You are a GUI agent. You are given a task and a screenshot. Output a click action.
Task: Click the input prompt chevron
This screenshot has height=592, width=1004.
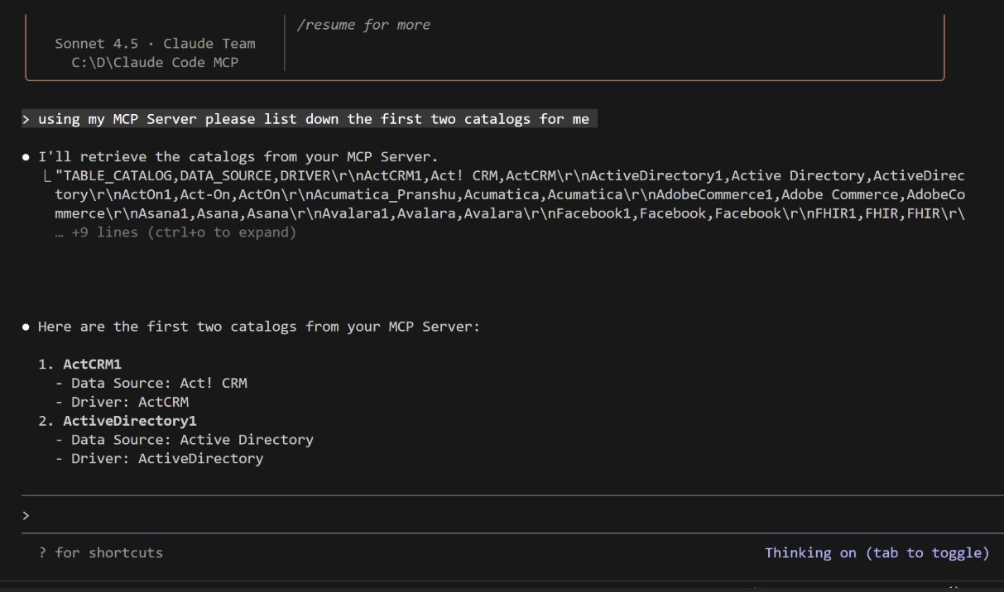click(x=25, y=514)
